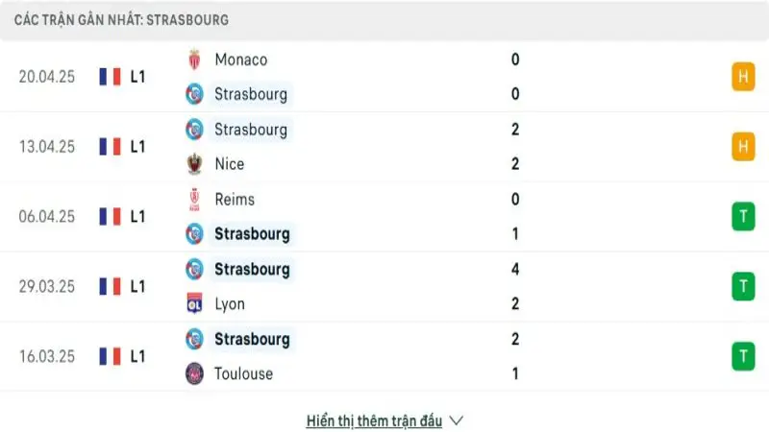Expand more matches with the chevron arrow
This screenshot has width=769, height=432.
[457, 420]
